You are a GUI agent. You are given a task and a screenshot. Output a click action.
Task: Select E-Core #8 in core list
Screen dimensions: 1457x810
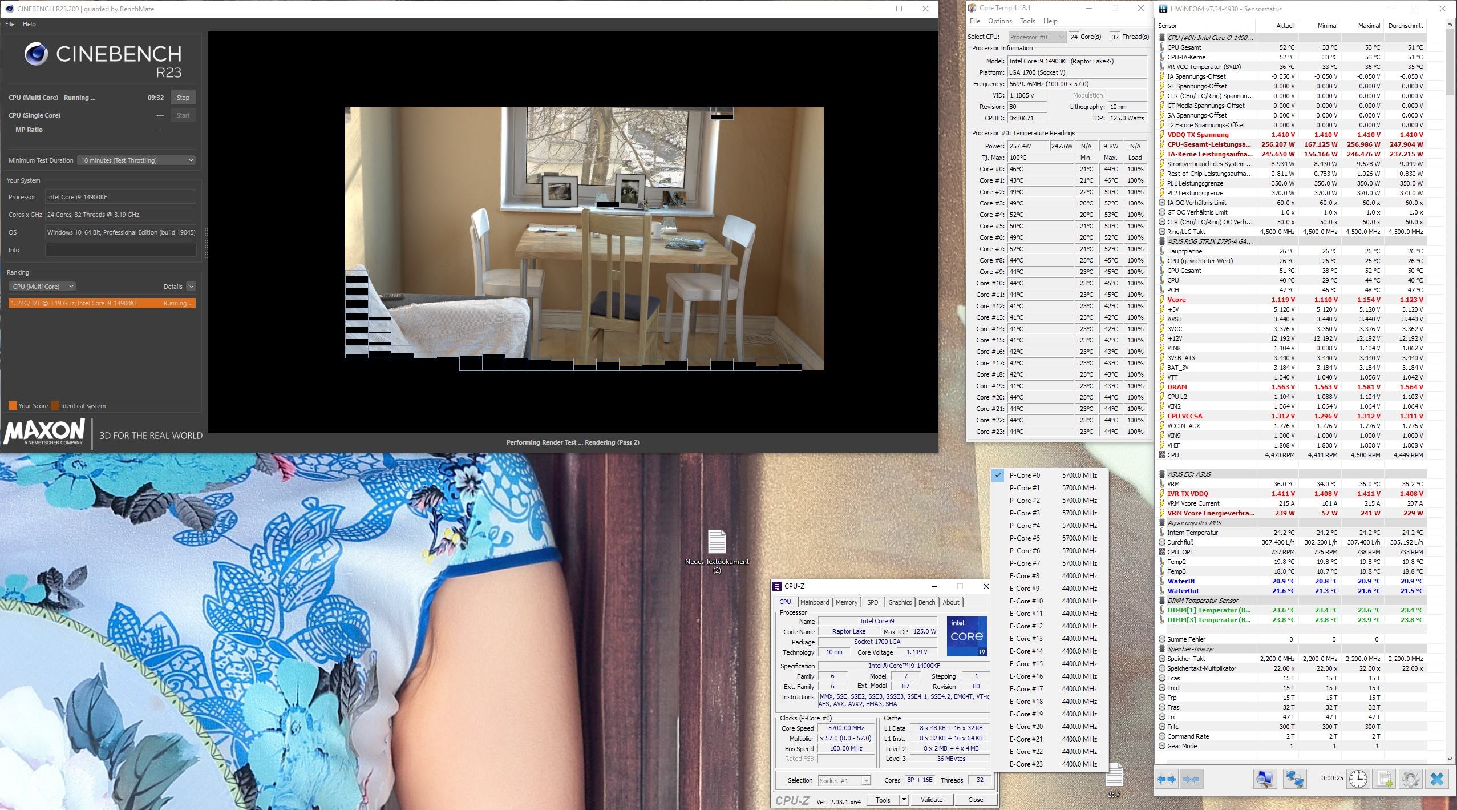1025,575
